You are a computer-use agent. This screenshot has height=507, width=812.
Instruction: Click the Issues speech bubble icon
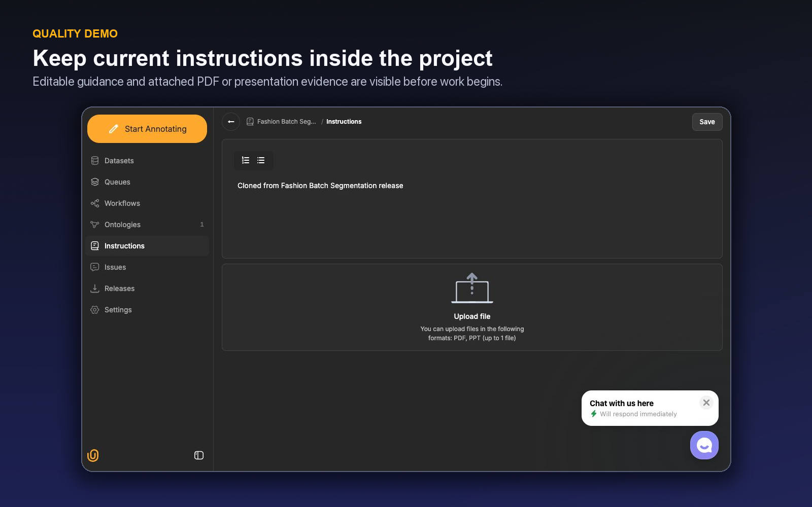click(95, 267)
